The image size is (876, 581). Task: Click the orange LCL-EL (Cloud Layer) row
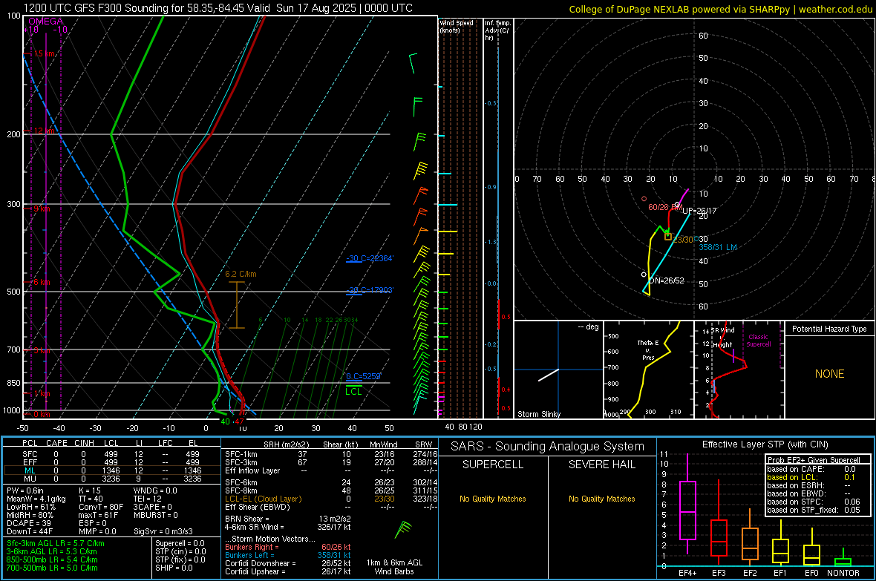(x=331, y=499)
